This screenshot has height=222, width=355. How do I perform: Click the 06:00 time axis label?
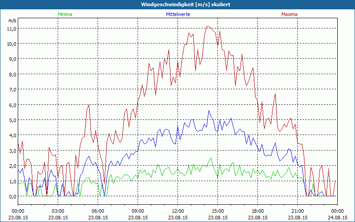pyautogui.click(x=98, y=211)
